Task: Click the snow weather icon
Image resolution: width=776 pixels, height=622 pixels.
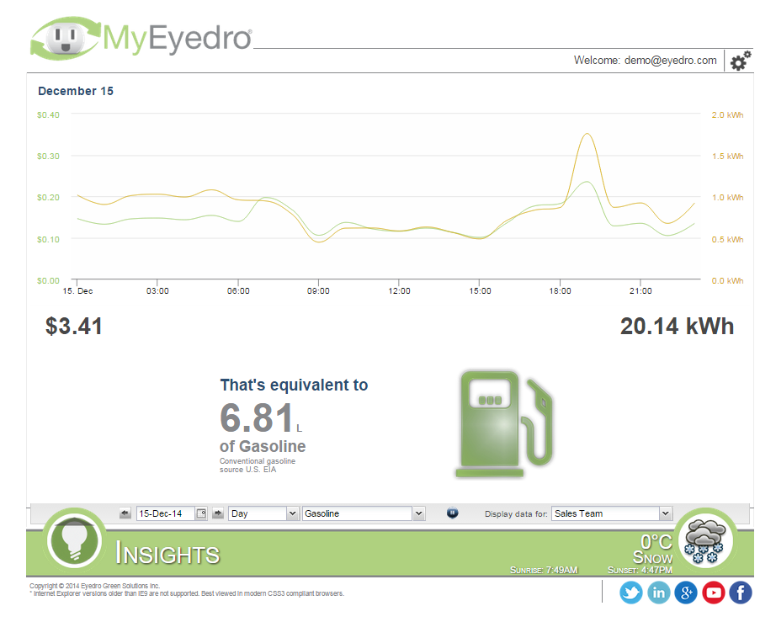Action: [x=705, y=540]
